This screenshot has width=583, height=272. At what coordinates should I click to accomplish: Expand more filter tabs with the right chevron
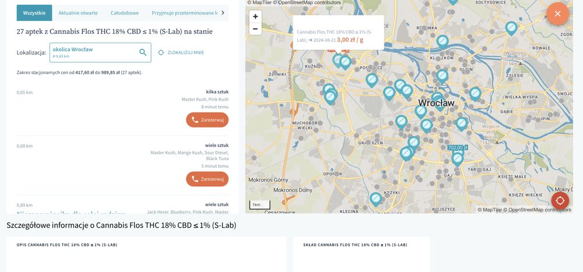[223, 13]
